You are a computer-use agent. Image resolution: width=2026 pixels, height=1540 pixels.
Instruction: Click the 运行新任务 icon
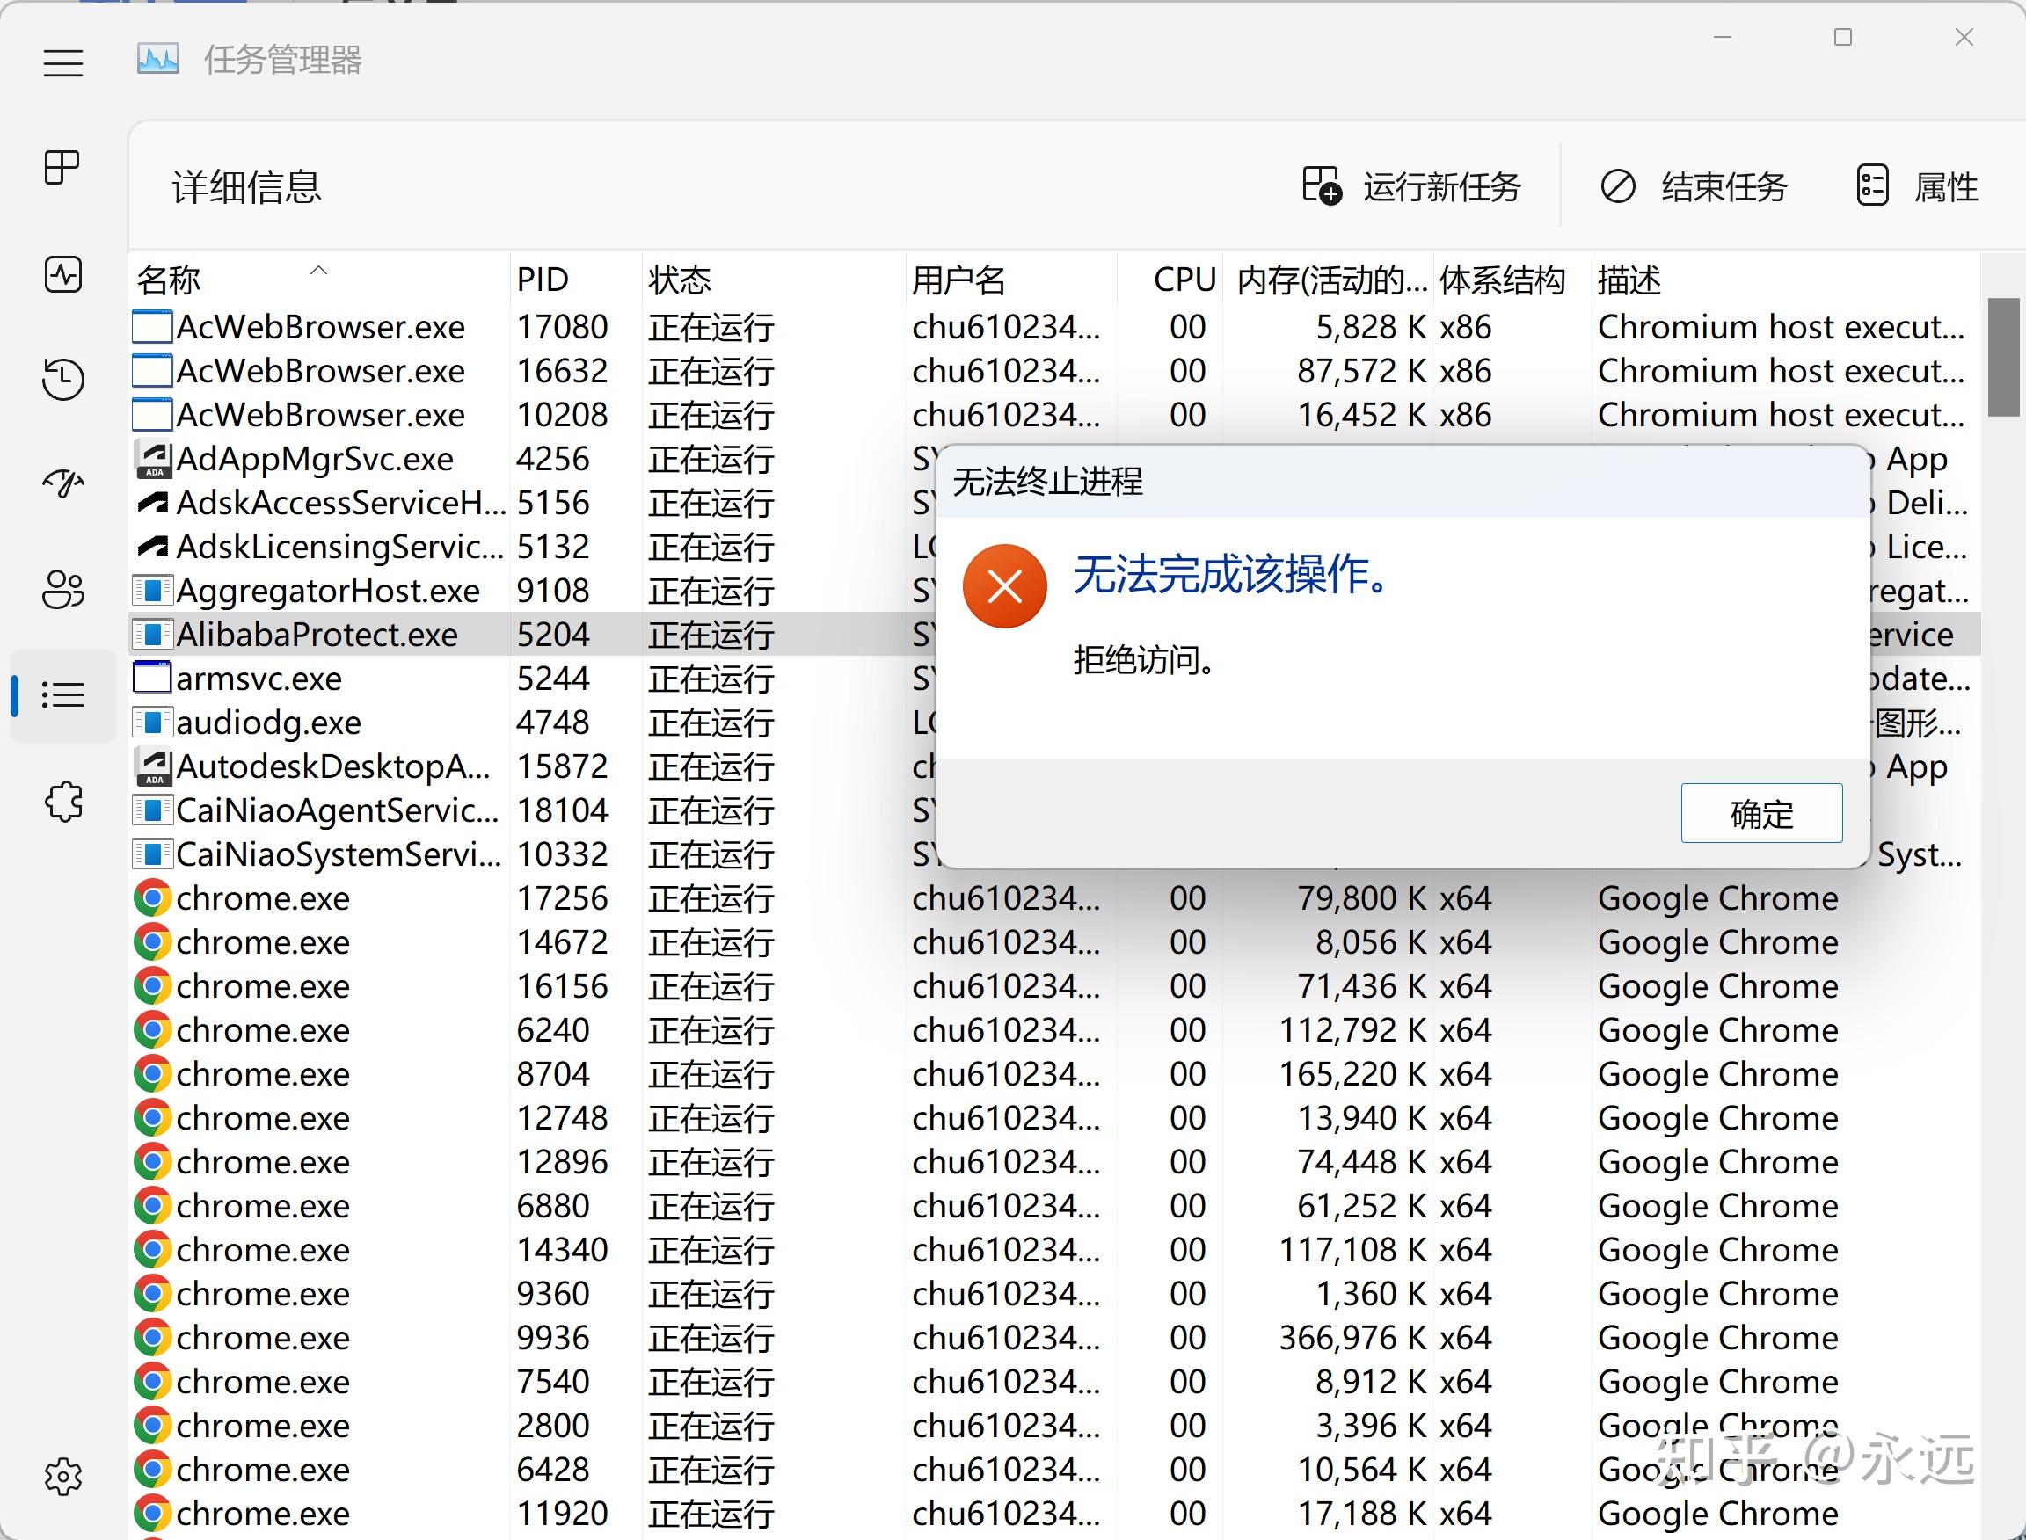[1322, 186]
